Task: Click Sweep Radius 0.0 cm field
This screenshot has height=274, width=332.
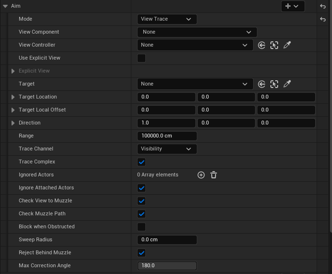Action: point(167,240)
